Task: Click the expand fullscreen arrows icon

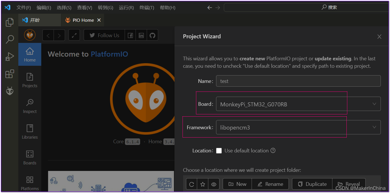Action: click(x=74, y=35)
